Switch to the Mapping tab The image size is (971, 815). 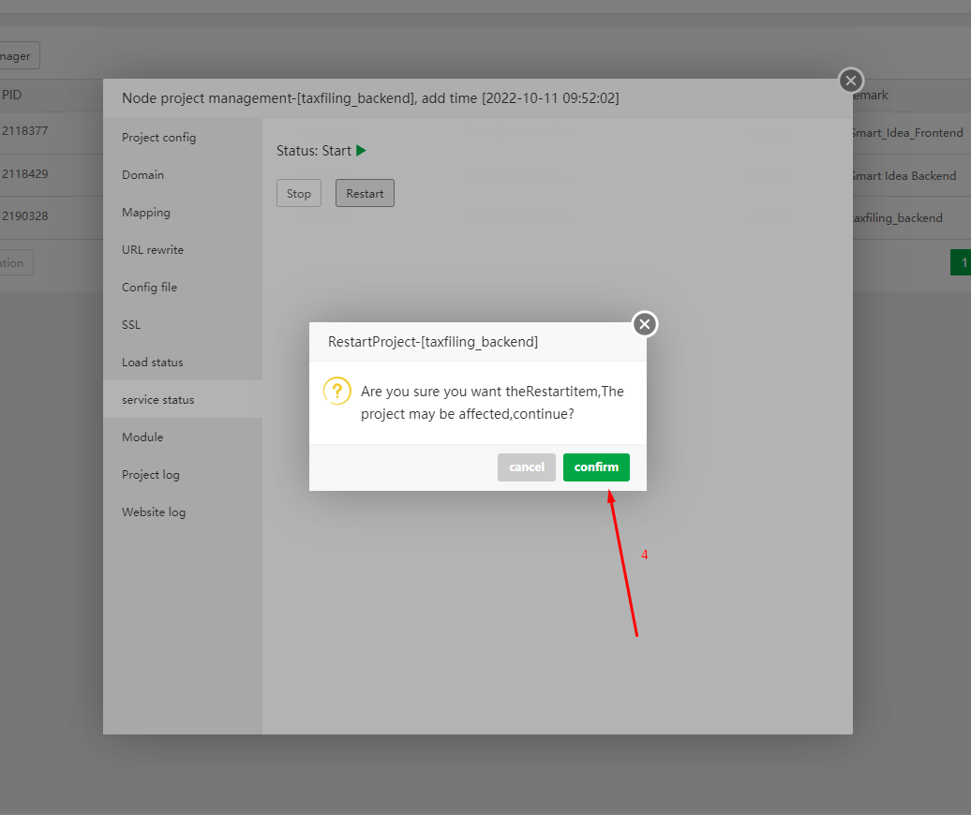tap(183, 213)
